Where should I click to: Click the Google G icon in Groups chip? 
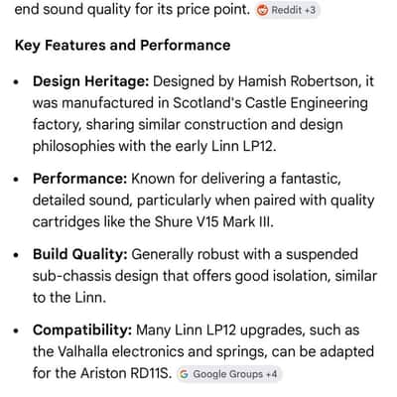[184, 374]
